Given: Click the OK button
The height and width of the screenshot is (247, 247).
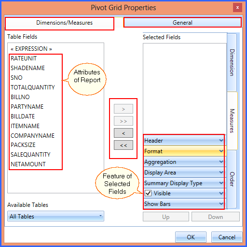Looking at the screenshot, I should pyautogui.click(x=191, y=237).
